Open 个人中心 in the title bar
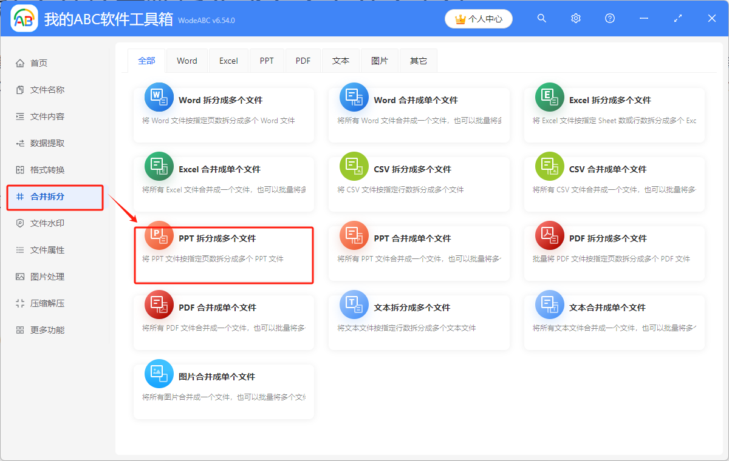This screenshot has height=461, width=729. 478,19
